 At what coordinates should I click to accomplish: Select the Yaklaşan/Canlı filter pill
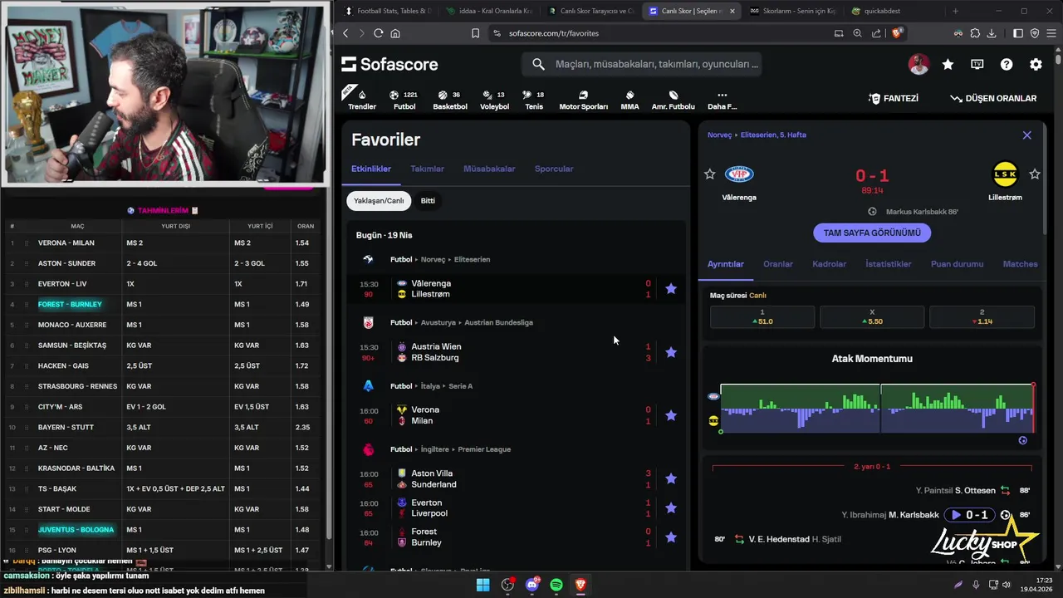379,200
